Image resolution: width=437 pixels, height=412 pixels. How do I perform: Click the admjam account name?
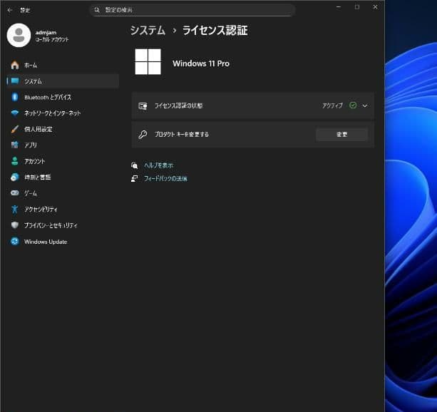[x=46, y=33]
